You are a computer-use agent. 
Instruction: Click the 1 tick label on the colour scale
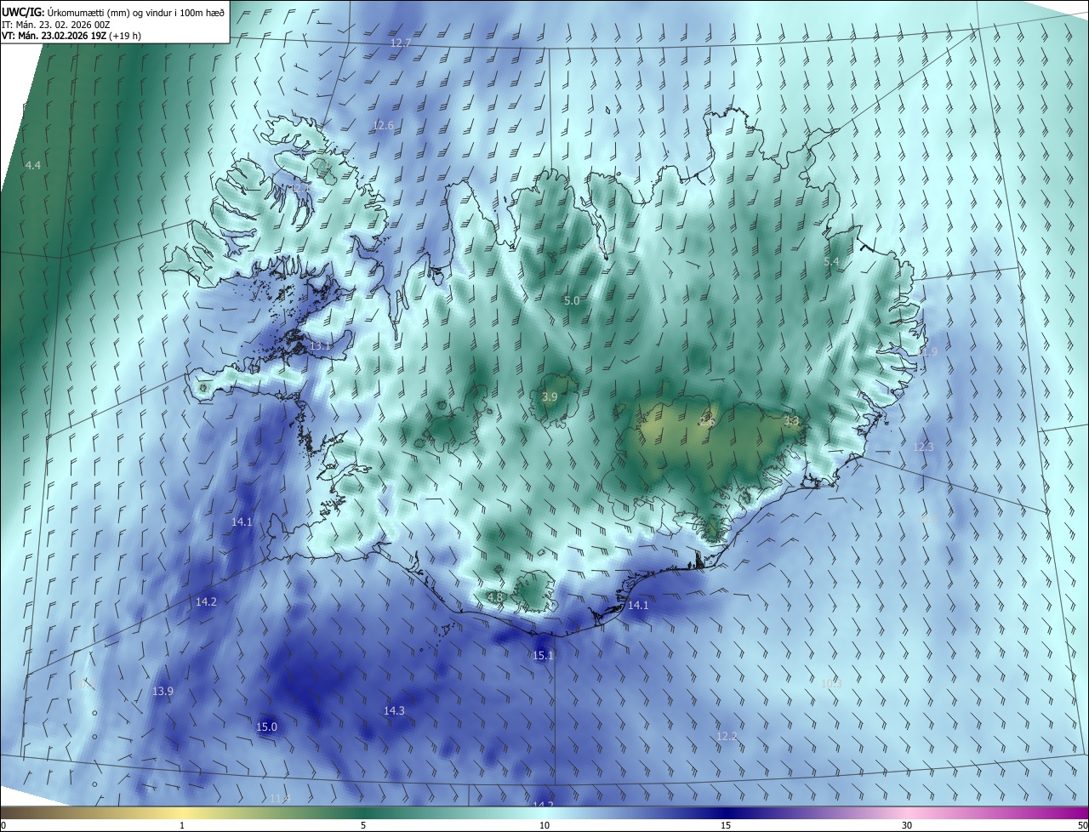(182, 826)
